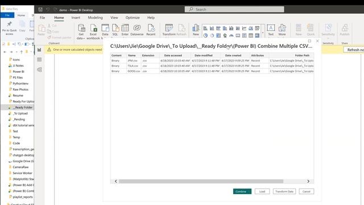Select the line chart visual icon
Image resolution: width=364 pixels, height=205 pixels.
point(244,28)
